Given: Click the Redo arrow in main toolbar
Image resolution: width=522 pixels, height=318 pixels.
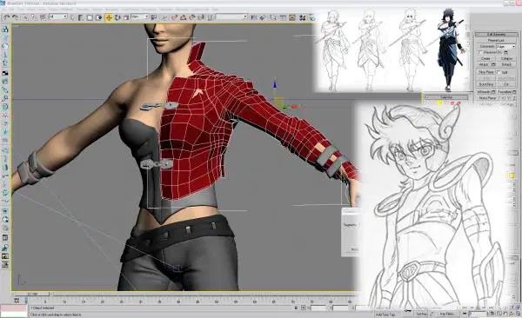Looking at the screenshot, I should [16, 17].
